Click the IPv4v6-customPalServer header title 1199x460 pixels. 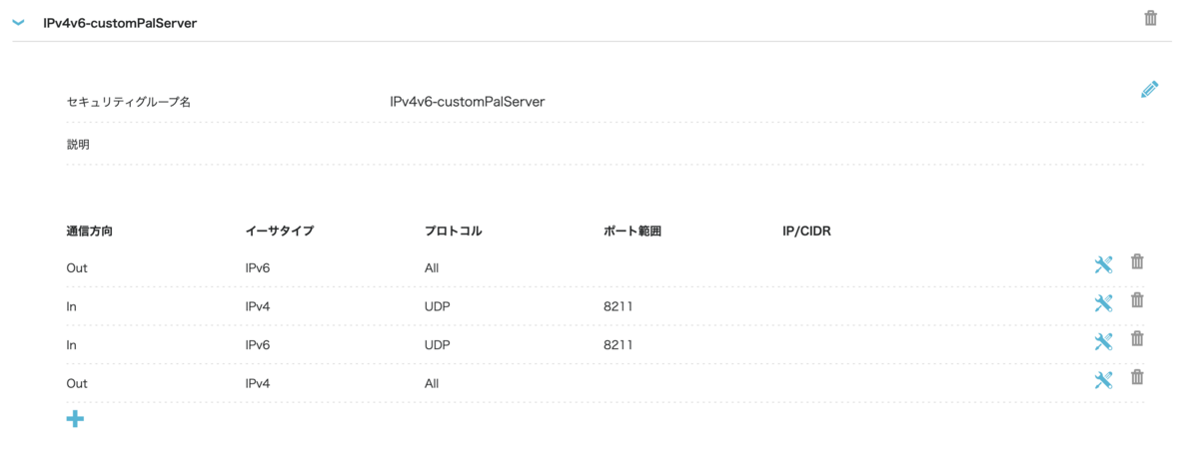click(120, 22)
